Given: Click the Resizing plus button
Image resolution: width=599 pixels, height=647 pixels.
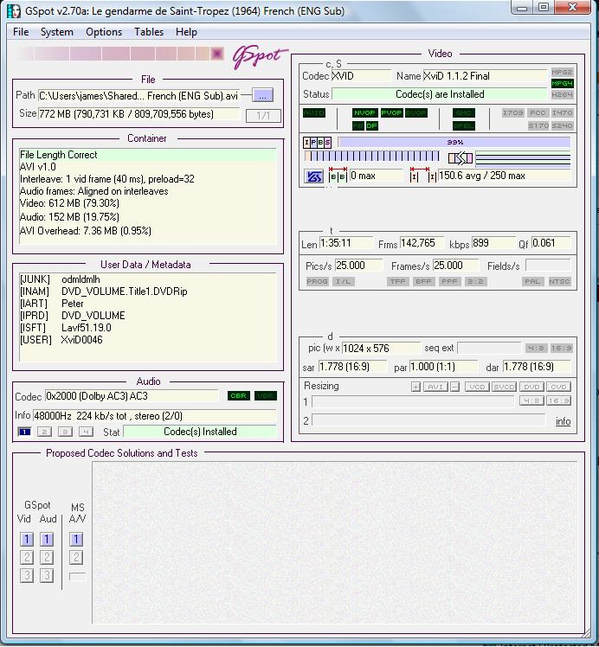Looking at the screenshot, I should pos(415,387).
